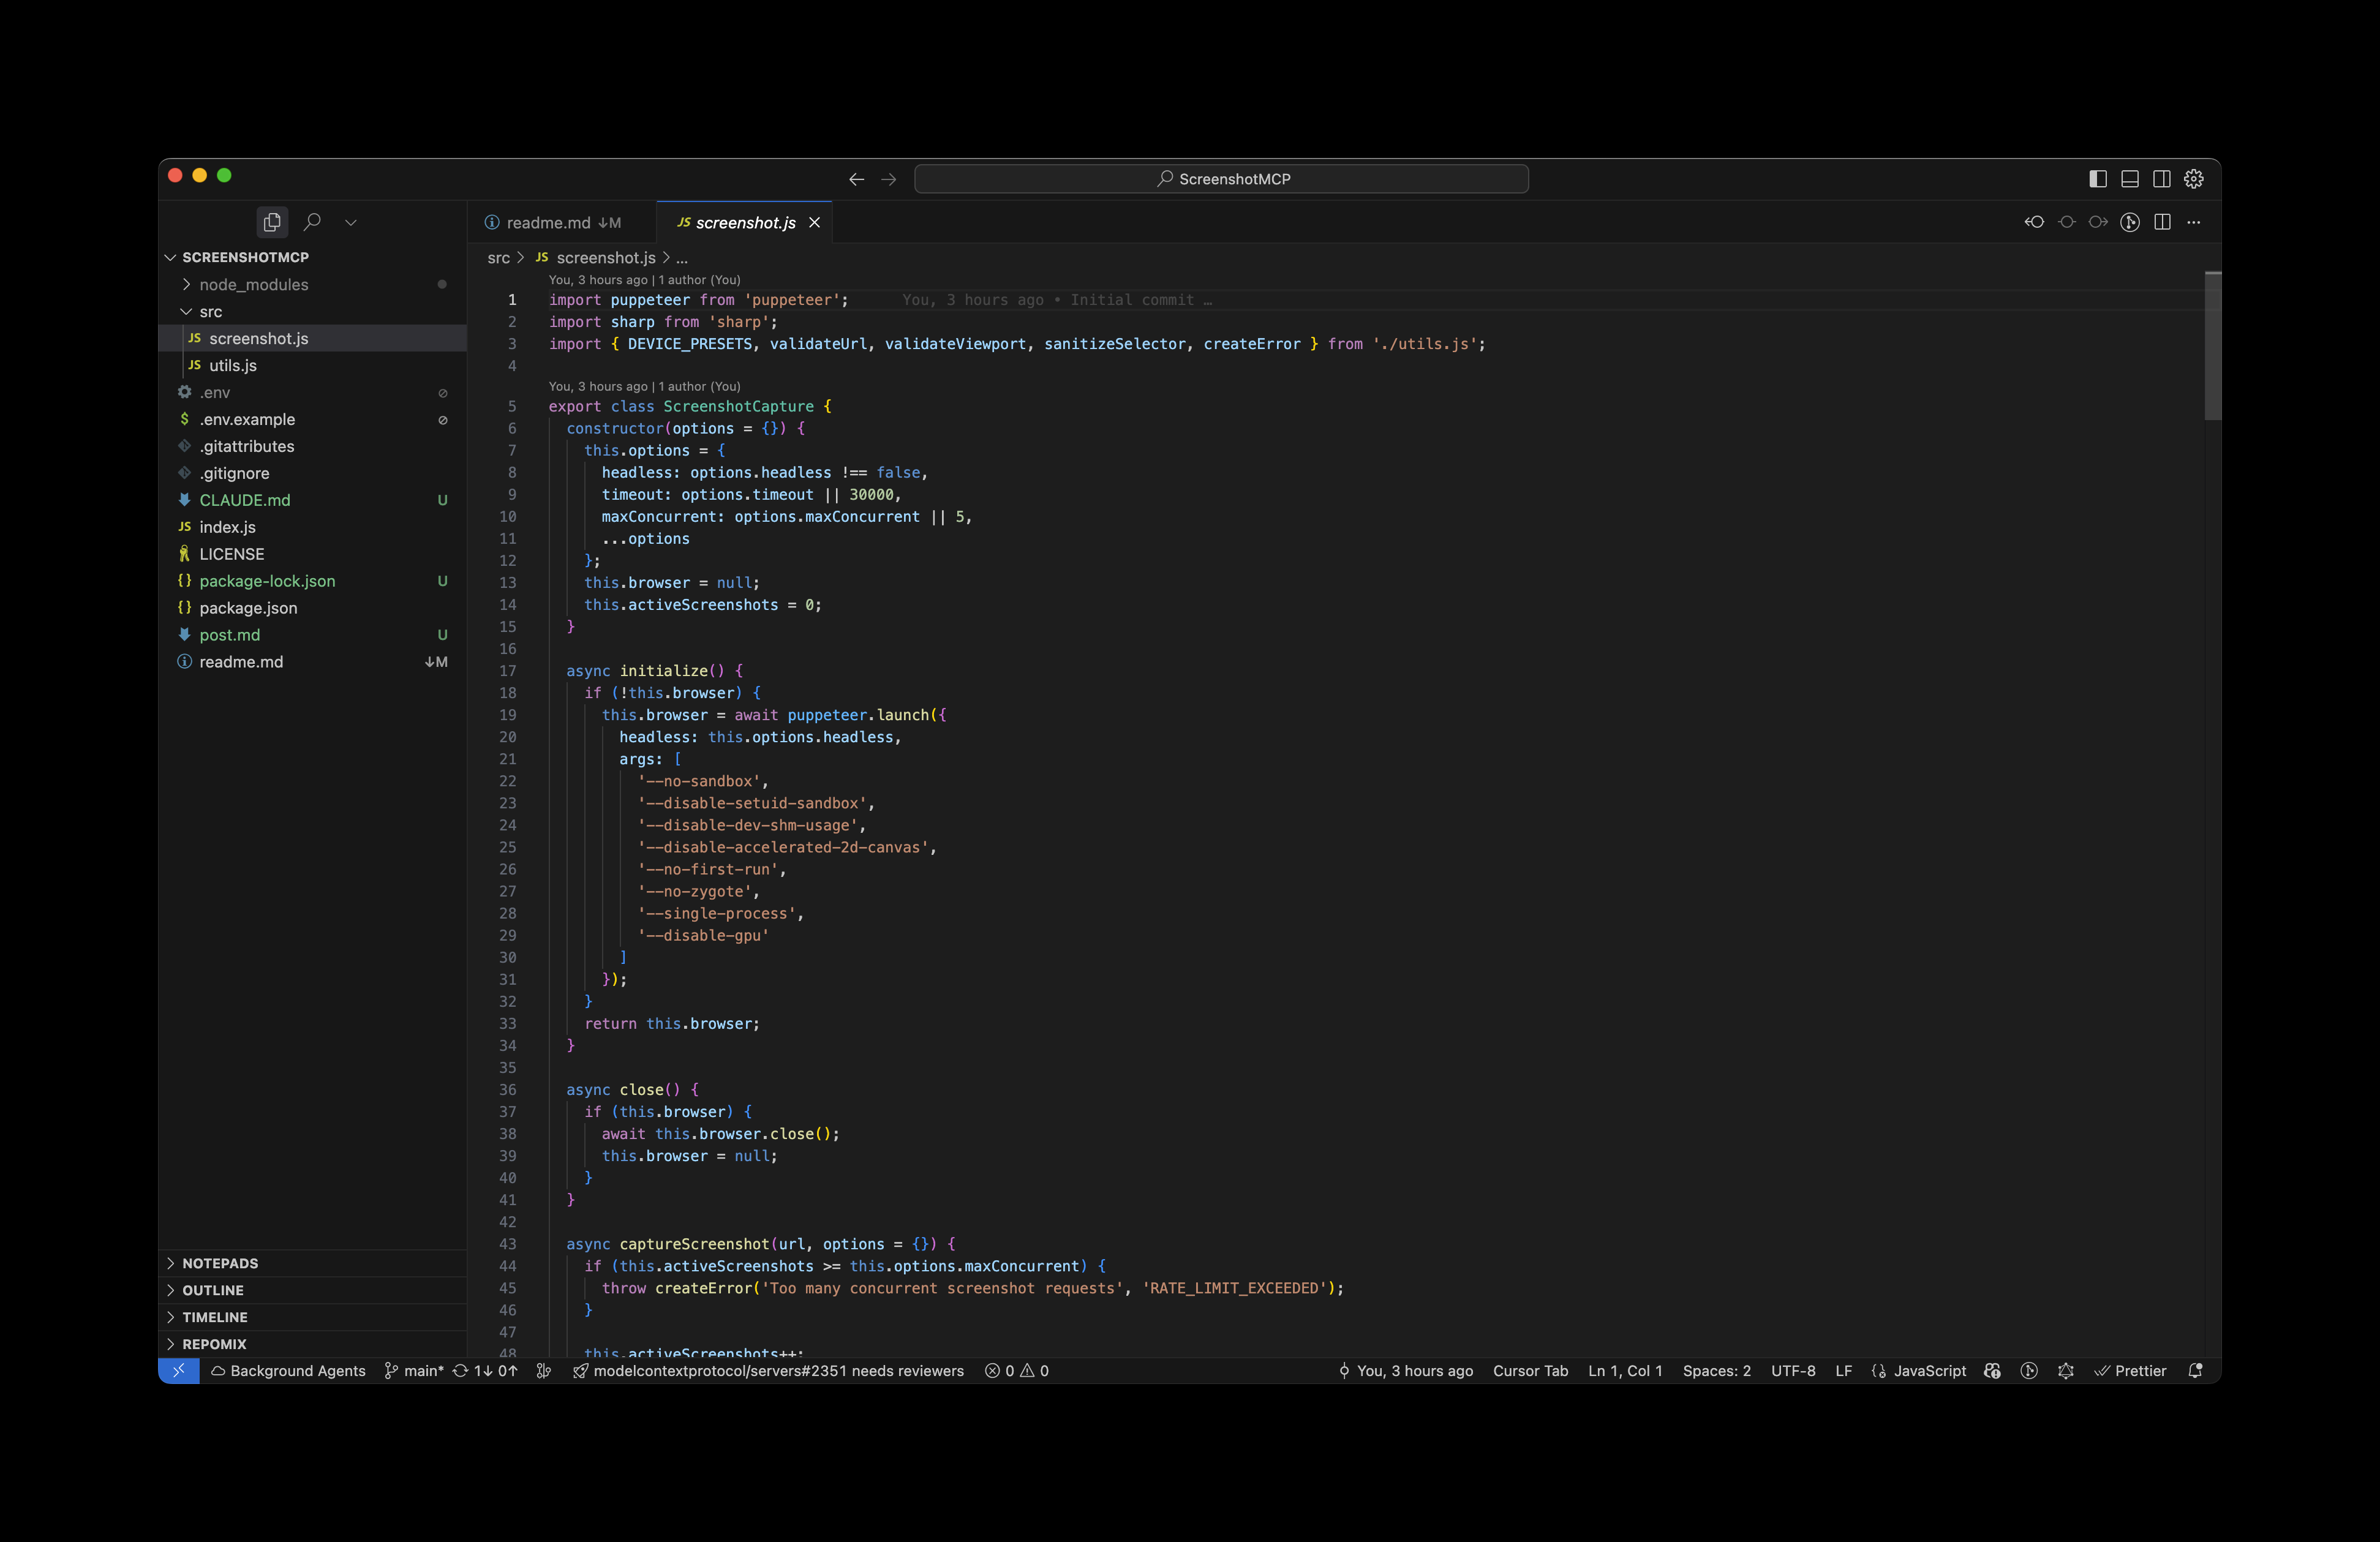
Task: Open the Explorer files view icon
Action: click(x=272, y=222)
